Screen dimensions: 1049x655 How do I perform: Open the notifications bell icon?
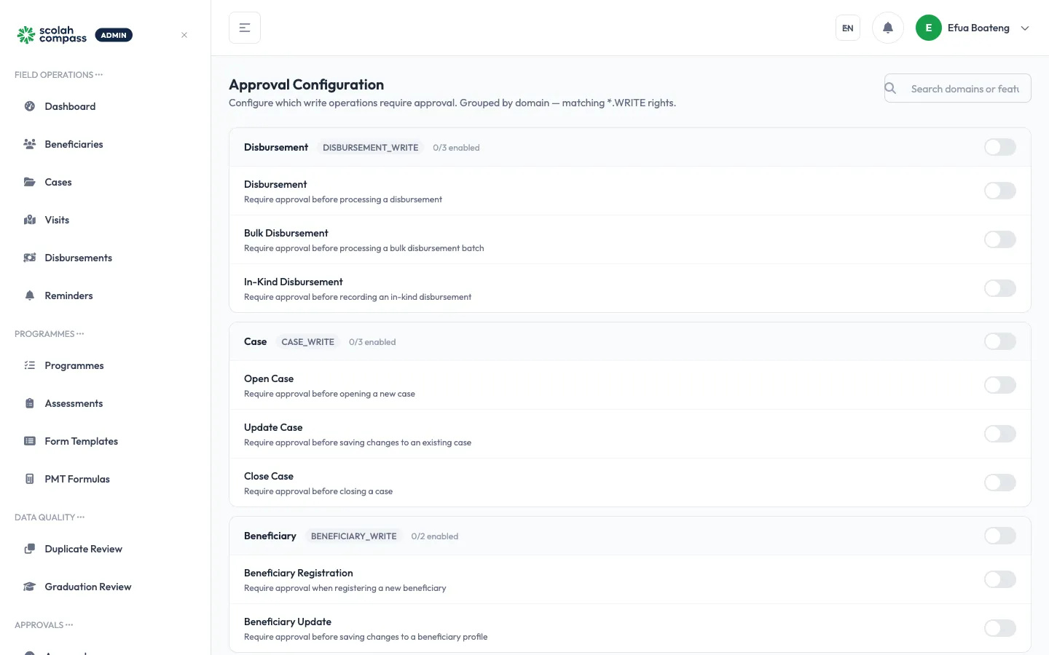pyautogui.click(x=887, y=28)
